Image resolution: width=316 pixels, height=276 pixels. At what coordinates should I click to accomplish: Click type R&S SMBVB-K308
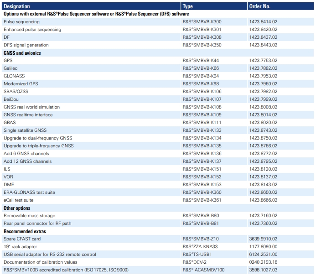pos(202,37)
